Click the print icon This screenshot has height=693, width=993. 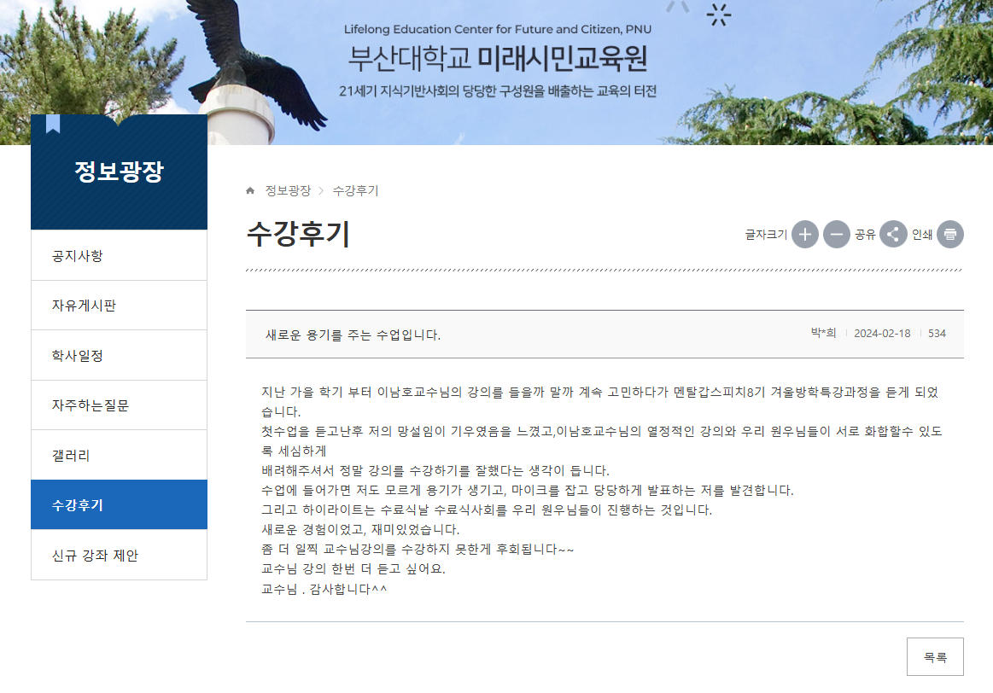(950, 234)
